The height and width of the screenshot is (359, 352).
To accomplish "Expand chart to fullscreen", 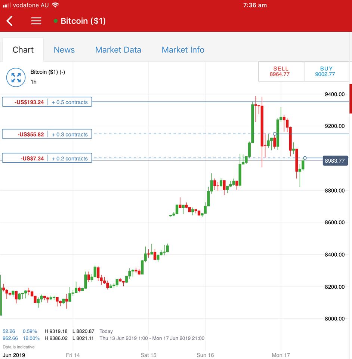I will tap(16, 78).
